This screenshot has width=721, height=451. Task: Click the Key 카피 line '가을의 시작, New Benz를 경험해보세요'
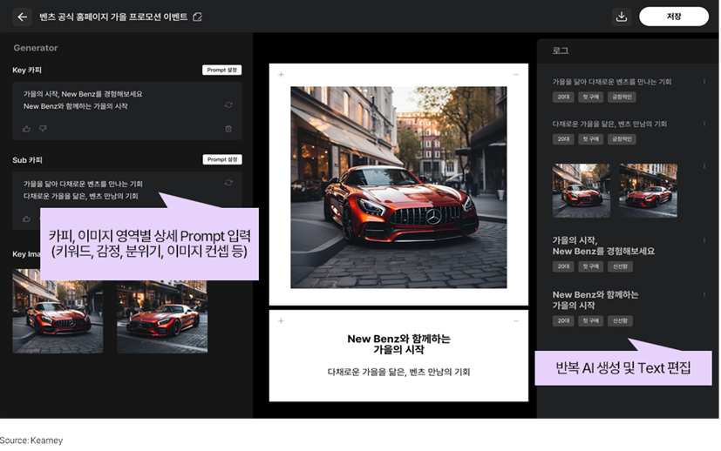(83, 94)
